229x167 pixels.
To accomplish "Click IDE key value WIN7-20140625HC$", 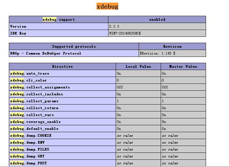I will point(157,33).
